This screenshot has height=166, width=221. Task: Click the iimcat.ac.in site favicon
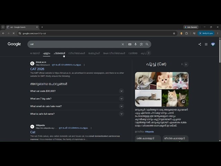pos(32,64)
